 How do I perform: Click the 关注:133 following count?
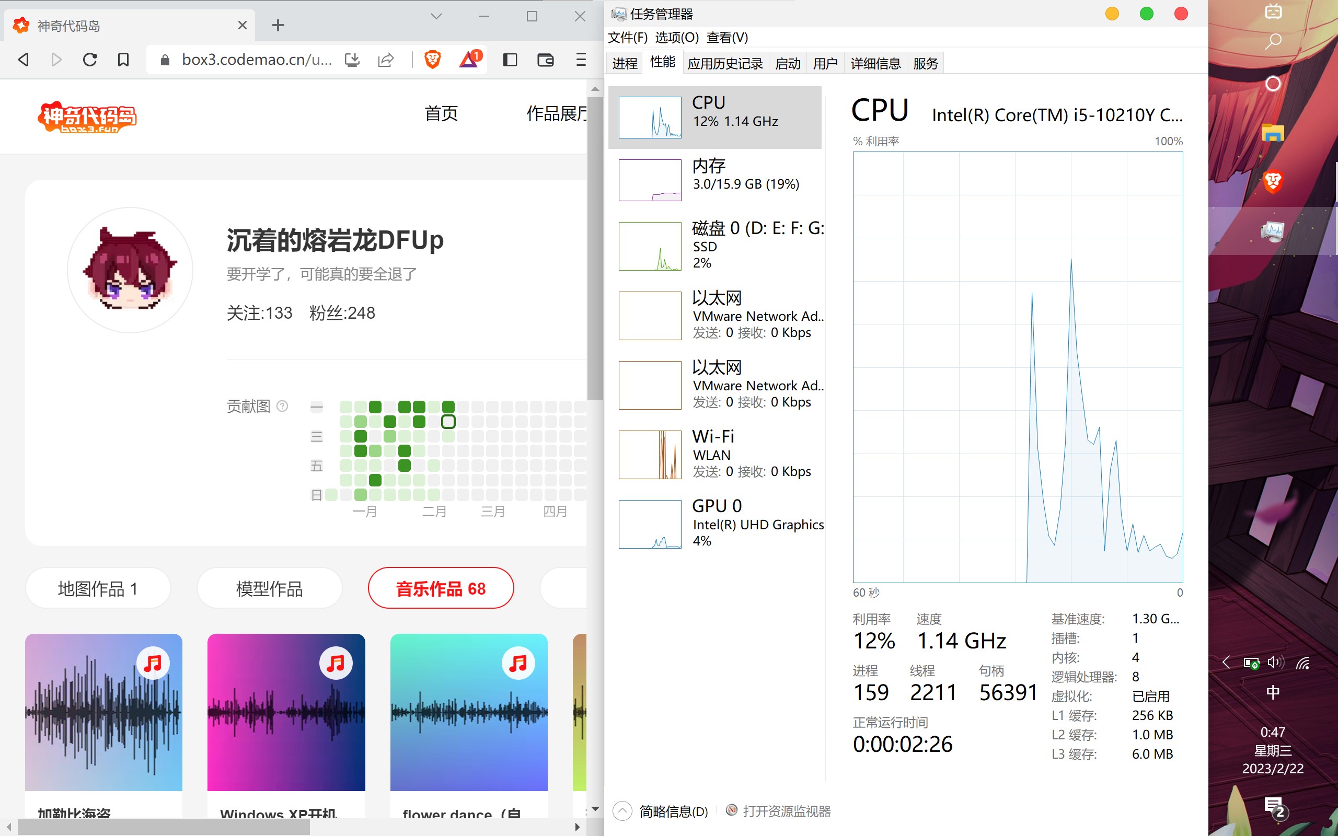(x=259, y=313)
